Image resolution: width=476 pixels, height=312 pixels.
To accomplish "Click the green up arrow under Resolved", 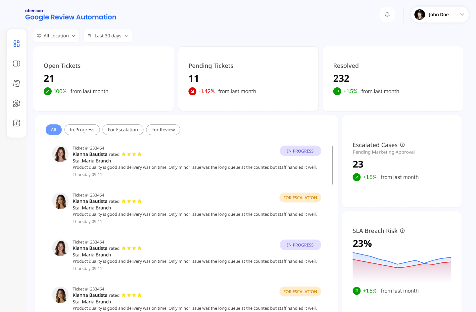I will (x=337, y=91).
